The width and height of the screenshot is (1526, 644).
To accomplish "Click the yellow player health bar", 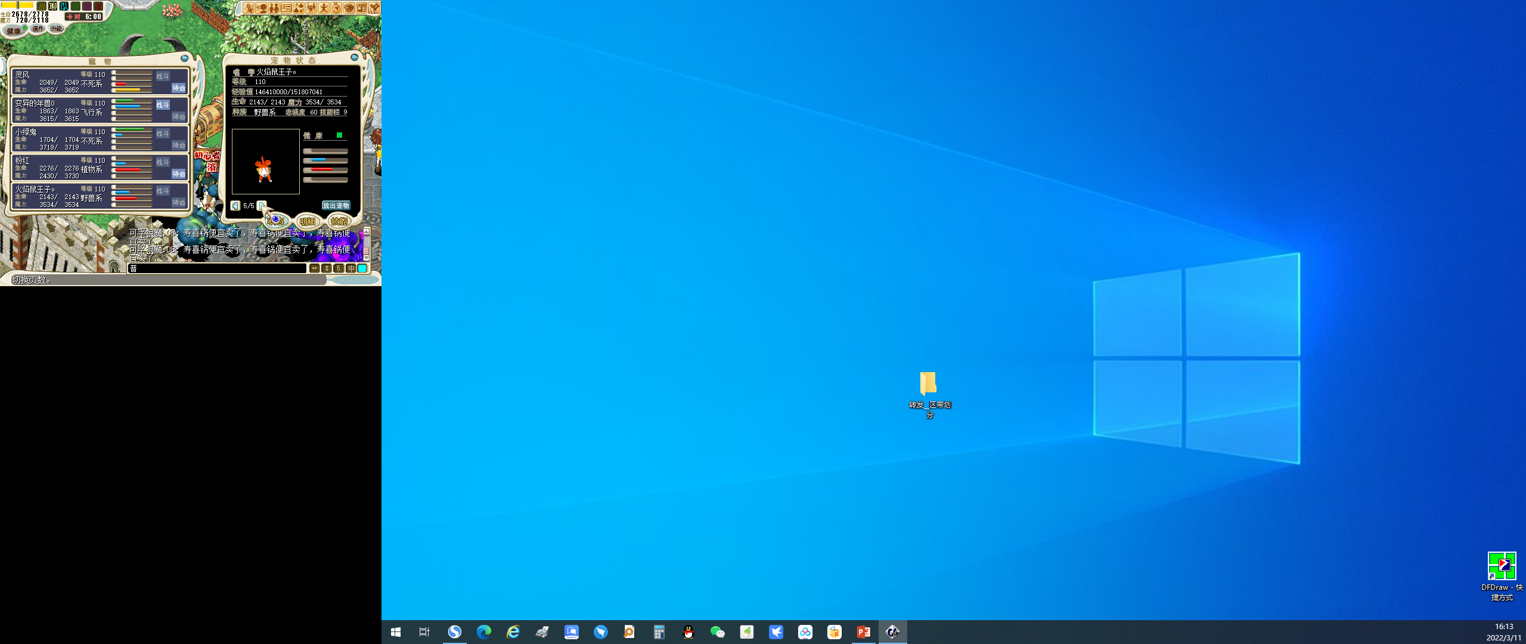I will pos(17,5).
